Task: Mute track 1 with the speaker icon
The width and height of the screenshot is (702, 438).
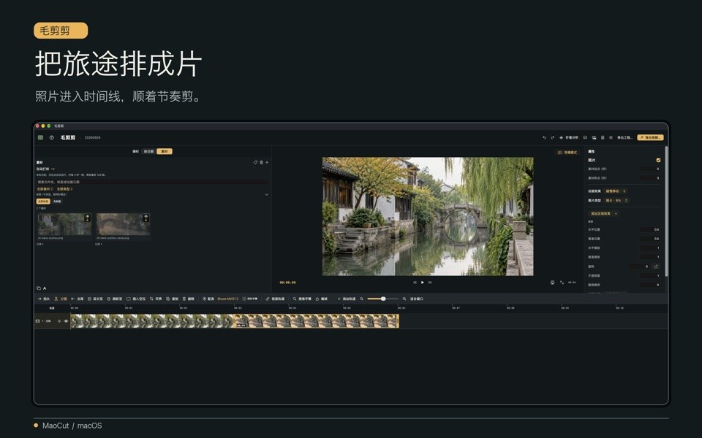Action: click(x=59, y=321)
